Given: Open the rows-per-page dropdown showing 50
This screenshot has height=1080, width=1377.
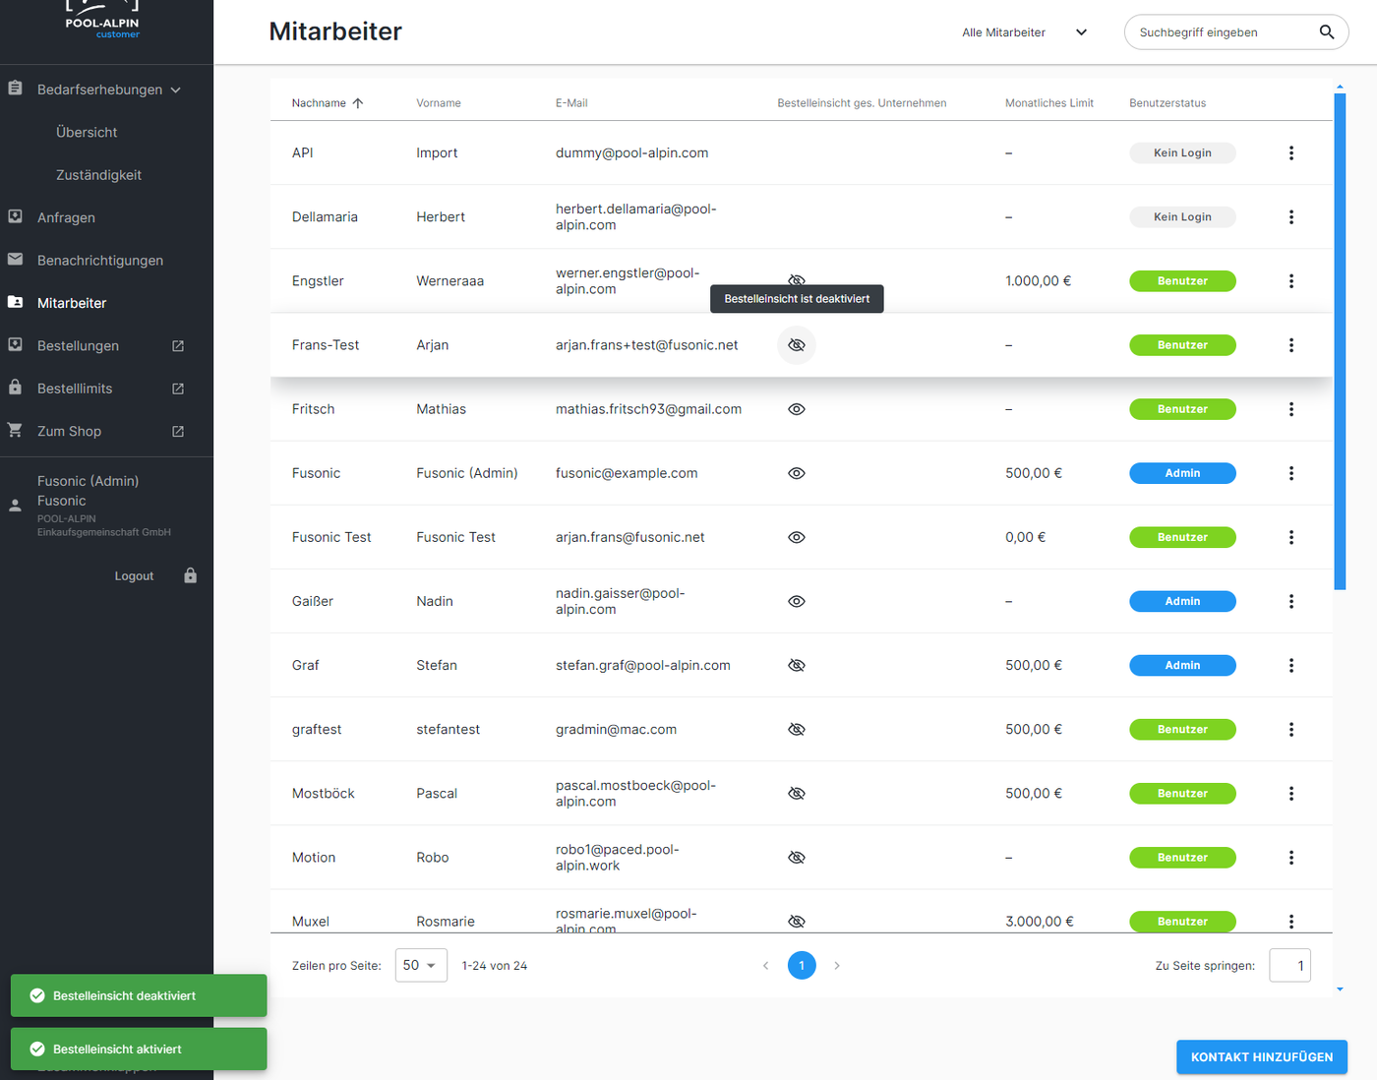Looking at the screenshot, I should pos(421,966).
